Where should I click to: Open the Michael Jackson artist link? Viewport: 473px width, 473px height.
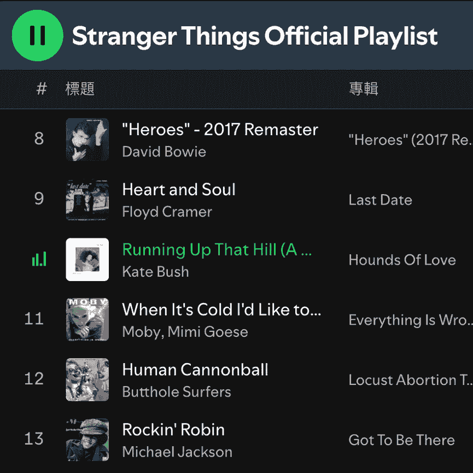coord(177,452)
